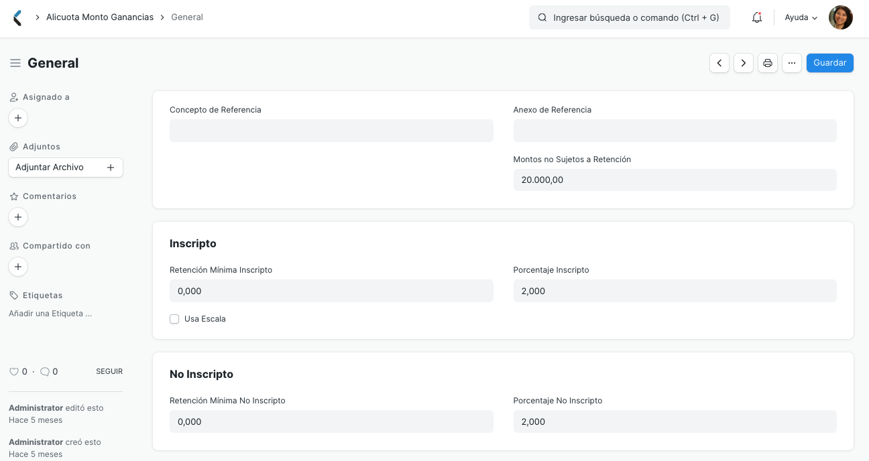Click the Concepto de Referencia field
The height and width of the screenshot is (461, 869).
331,131
